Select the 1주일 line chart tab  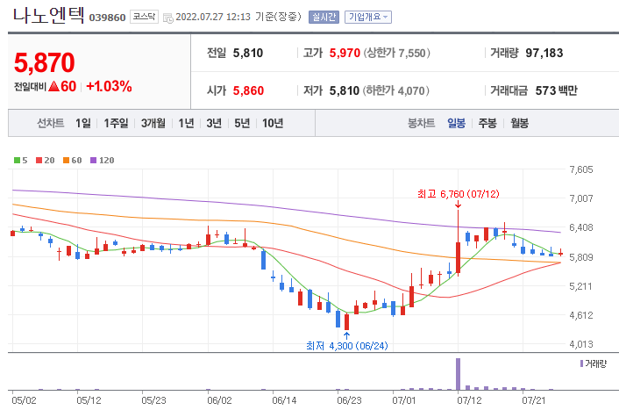pos(116,124)
